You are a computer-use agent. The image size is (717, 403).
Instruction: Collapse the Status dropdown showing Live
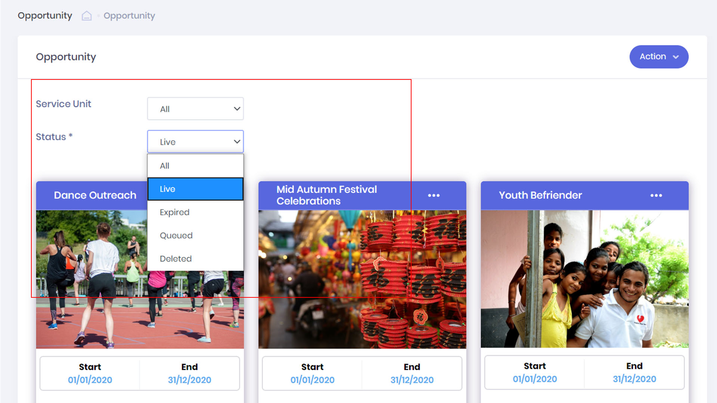click(x=195, y=142)
